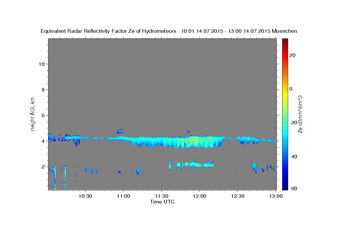Click the date range '10:01 14.07.2015 - 13:00 14.07.2015'
This screenshot has height=228, width=342.
tap(226, 31)
